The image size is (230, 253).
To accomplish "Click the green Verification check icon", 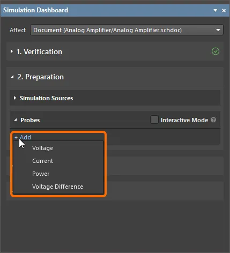I will (x=216, y=51).
